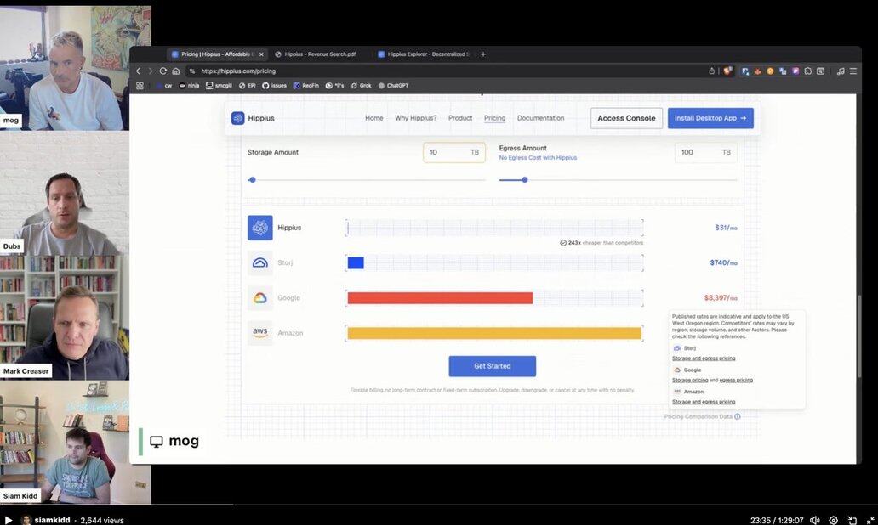Open the ChatGPT bookmark

click(393, 86)
